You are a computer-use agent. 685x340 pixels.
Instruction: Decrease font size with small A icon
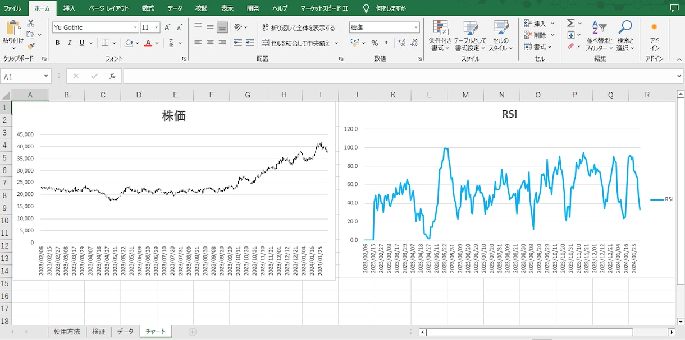tap(180, 27)
